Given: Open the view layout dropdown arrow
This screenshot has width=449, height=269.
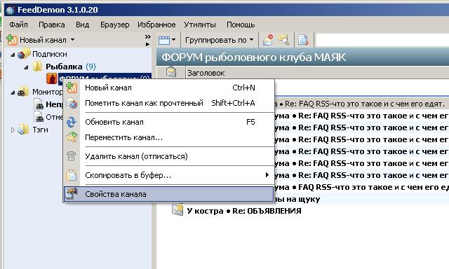Looking at the screenshot, I should pyautogui.click(x=173, y=40).
